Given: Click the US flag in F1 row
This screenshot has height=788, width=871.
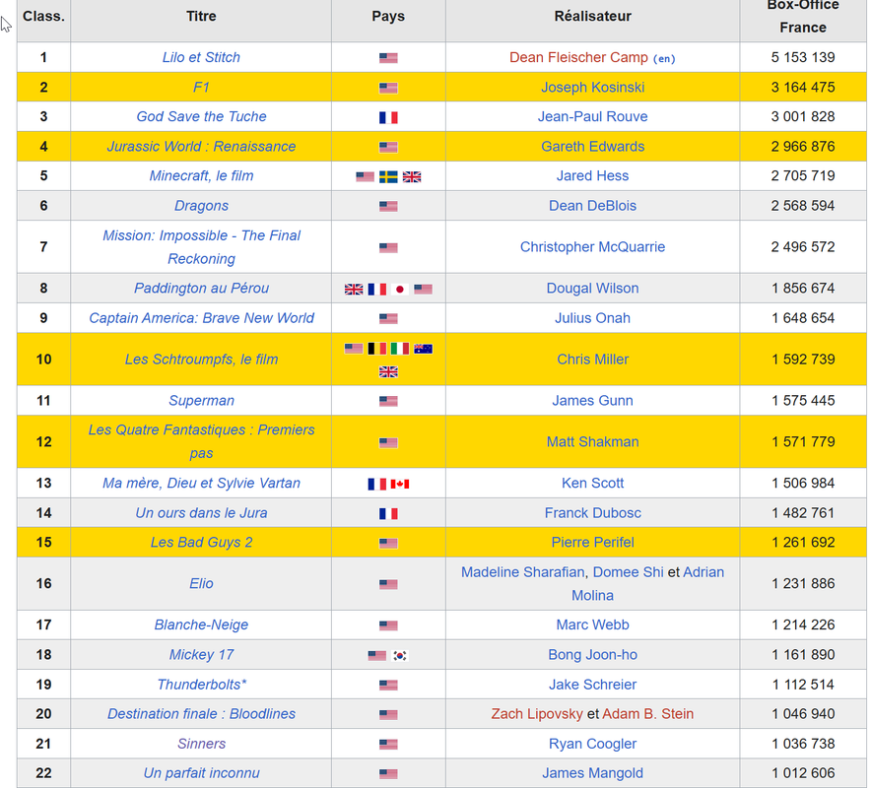Looking at the screenshot, I should click(388, 88).
